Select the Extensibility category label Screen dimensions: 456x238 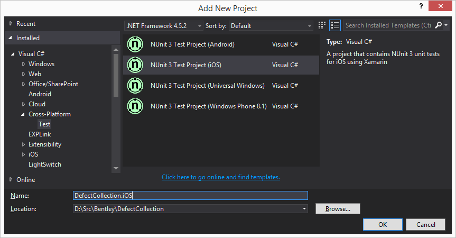(45, 144)
